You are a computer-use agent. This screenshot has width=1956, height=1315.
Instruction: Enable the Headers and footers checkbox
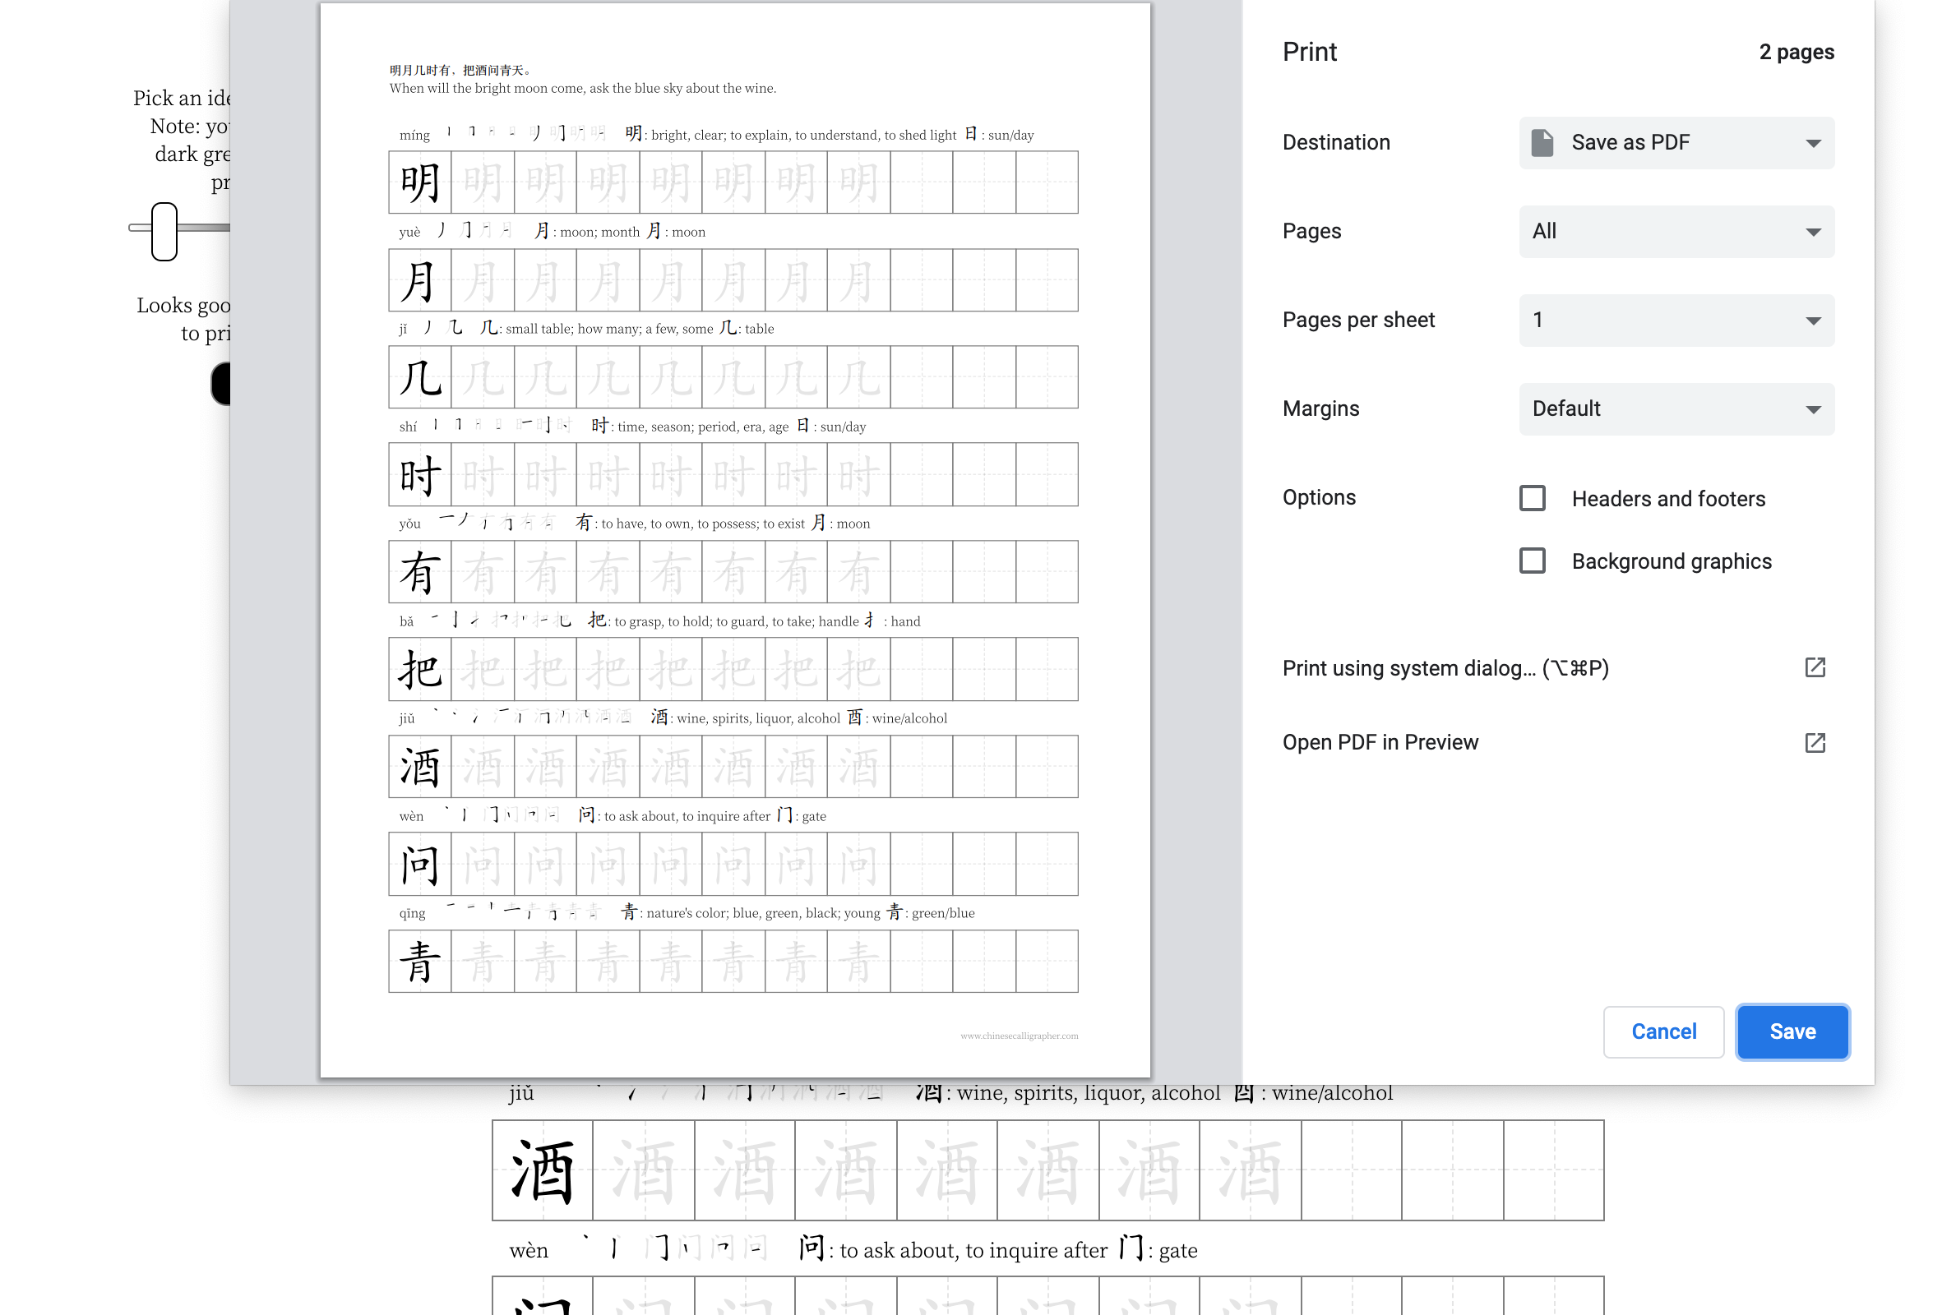click(x=1532, y=498)
